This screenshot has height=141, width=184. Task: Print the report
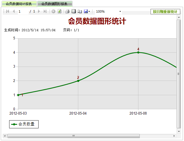coord(67,12)
